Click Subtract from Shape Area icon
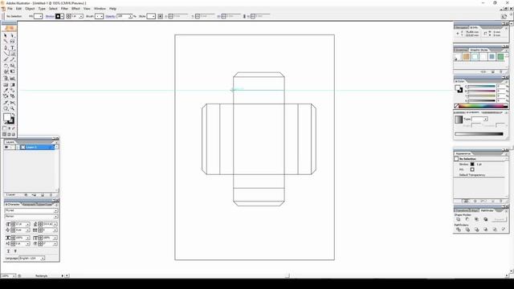This screenshot has height=289, width=514. pyautogui.click(x=467, y=219)
